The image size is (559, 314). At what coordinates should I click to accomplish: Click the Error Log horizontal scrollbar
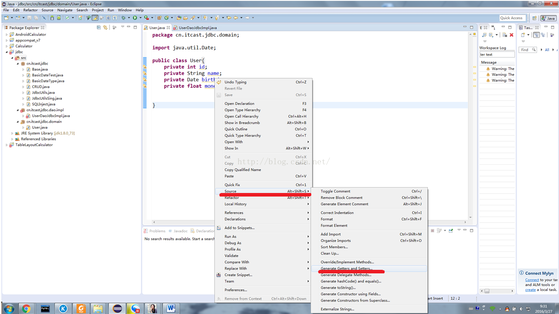click(496, 291)
